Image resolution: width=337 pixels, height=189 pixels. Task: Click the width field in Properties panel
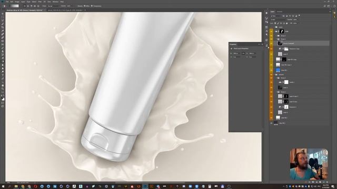237,53
